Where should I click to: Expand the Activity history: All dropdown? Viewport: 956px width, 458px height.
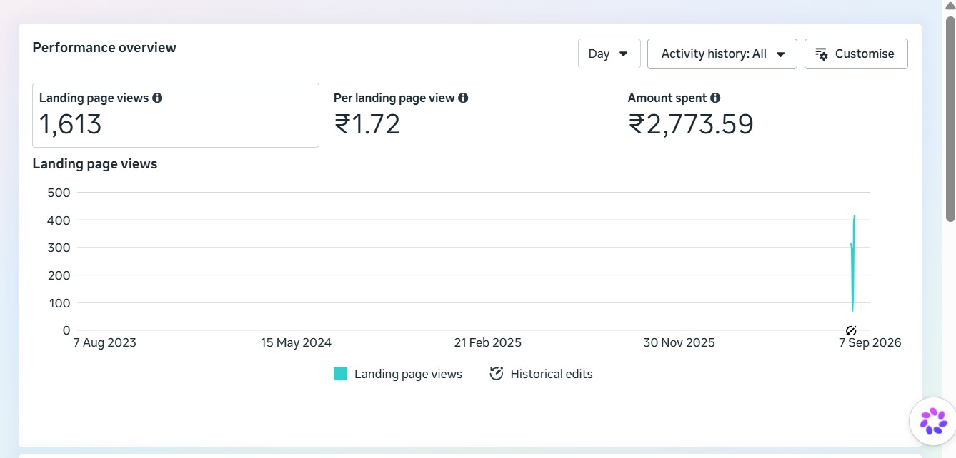(722, 54)
